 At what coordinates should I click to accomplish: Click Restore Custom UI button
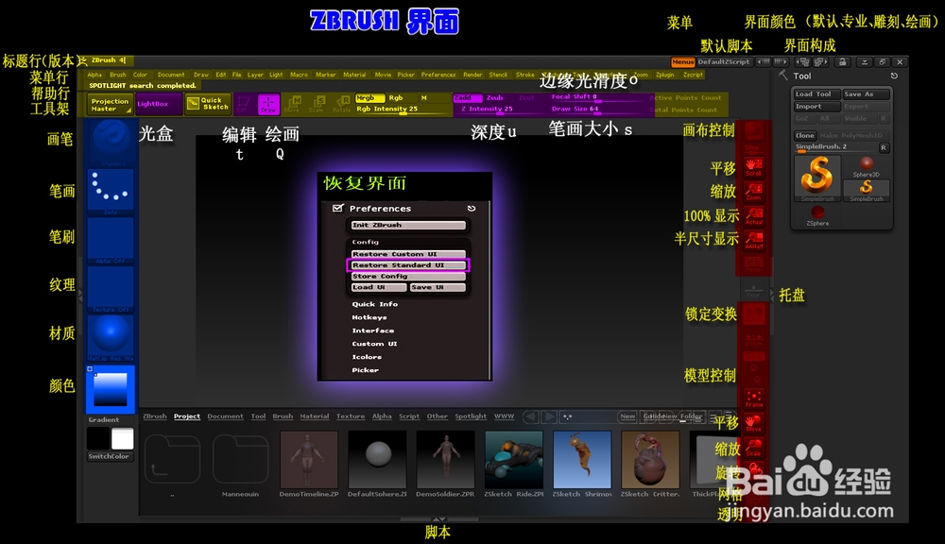coord(408,254)
